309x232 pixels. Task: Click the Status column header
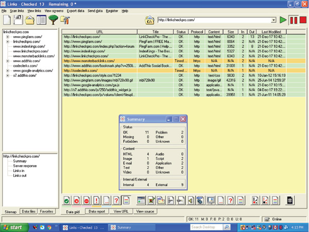(181, 31)
